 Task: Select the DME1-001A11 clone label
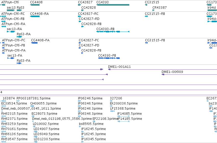coord(119,67)
